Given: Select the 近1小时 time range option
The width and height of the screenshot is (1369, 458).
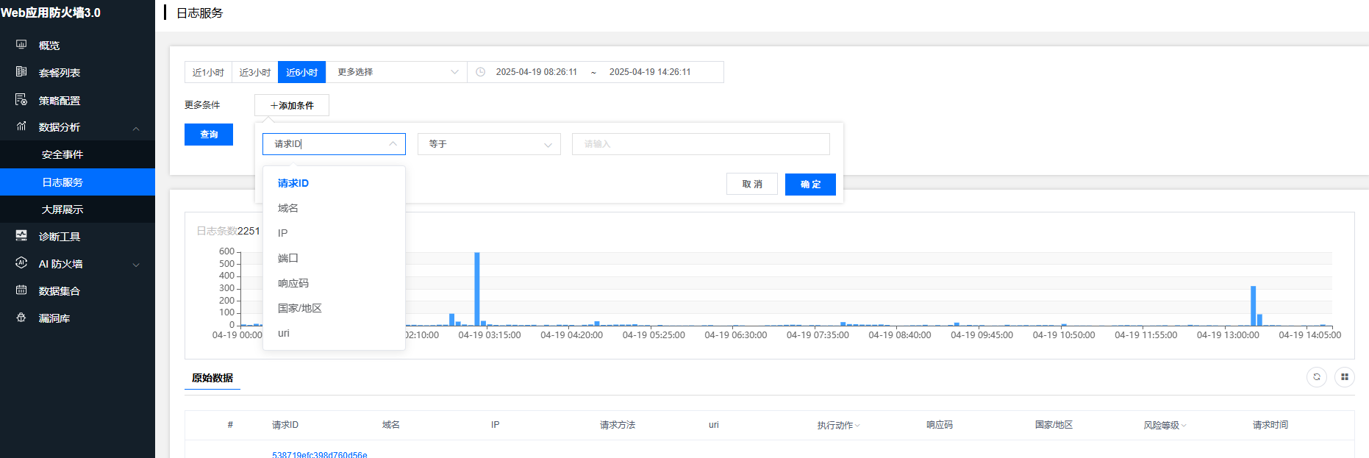Looking at the screenshot, I should click(208, 72).
